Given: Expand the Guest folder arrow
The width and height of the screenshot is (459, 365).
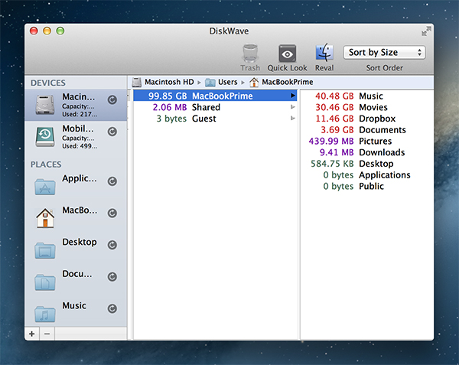Looking at the screenshot, I should pyautogui.click(x=293, y=119).
